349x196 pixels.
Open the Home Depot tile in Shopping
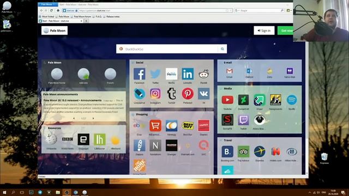coord(140,166)
